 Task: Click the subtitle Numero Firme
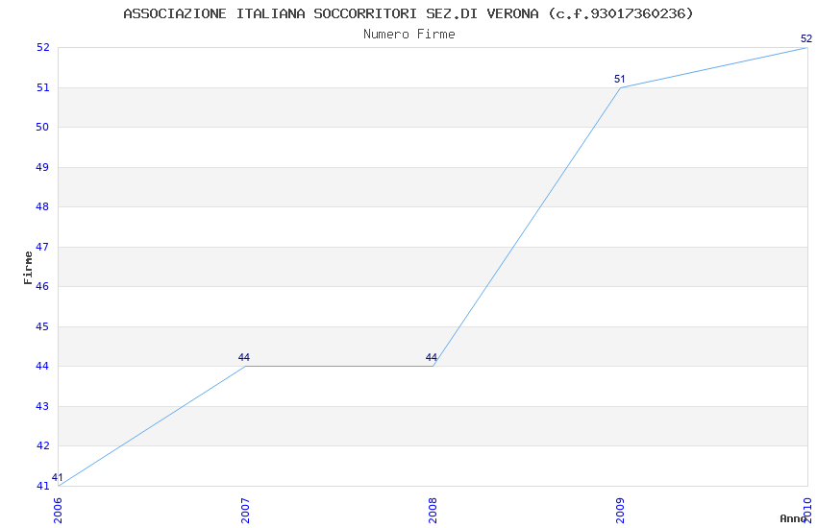409,35
